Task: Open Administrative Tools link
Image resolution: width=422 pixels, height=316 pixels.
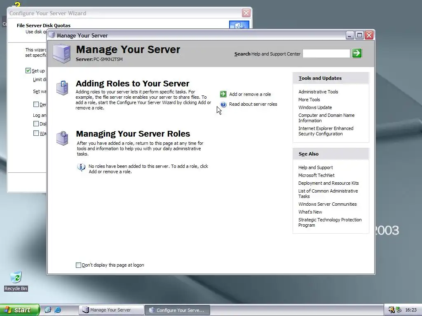Action: [x=318, y=92]
